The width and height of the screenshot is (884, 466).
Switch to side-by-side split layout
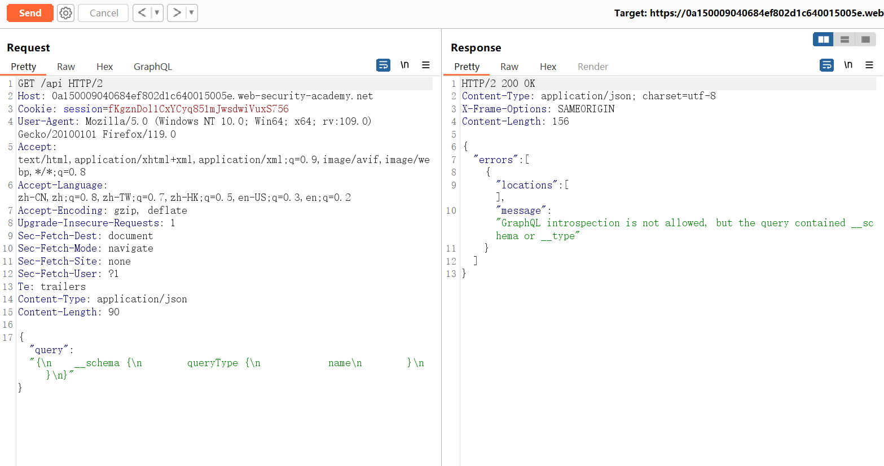coord(823,39)
